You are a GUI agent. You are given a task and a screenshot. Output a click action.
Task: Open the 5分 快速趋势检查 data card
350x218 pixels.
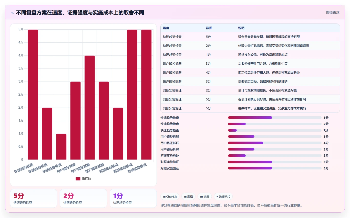[x=34, y=198]
